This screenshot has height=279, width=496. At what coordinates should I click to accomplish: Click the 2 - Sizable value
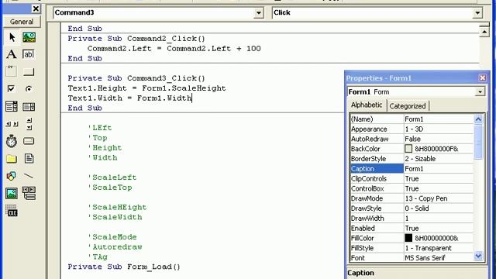point(420,158)
